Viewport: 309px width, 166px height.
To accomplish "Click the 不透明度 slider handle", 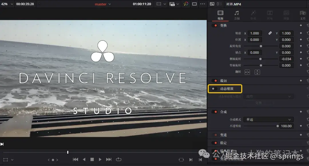I will 278,126.
